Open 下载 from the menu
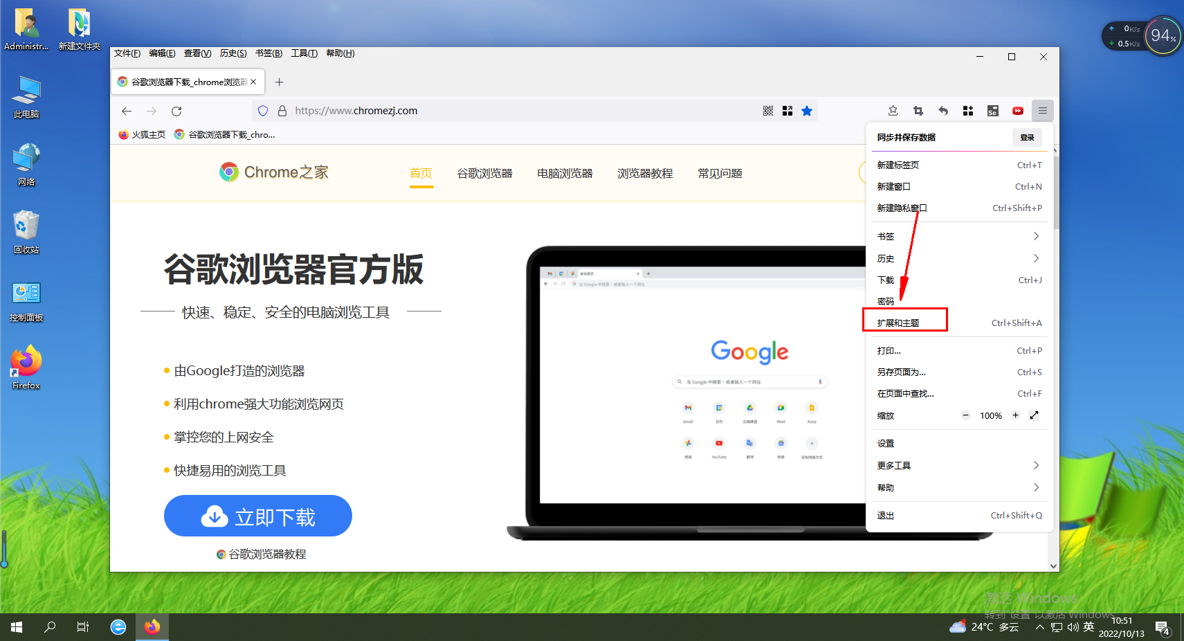1184x641 pixels. [959, 280]
